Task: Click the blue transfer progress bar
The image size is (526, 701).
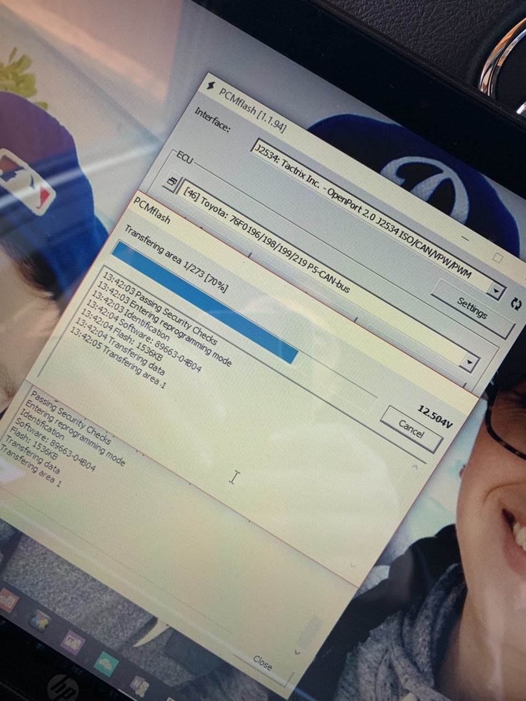Action: [x=204, y=302]
